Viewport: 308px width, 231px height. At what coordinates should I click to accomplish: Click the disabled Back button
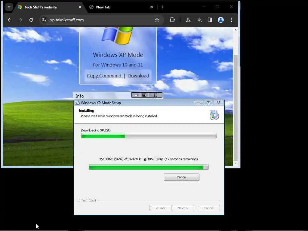(160, 208)
